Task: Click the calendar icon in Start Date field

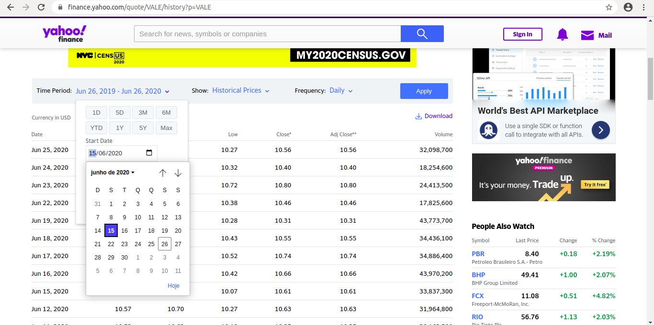Action: [149, 153]
